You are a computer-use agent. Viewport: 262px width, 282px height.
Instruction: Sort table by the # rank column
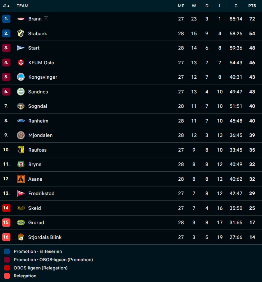click(x=6, y=6)
